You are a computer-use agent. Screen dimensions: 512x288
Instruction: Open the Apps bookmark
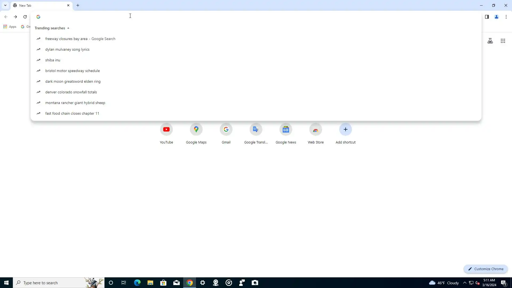click(x=10, y=27)
